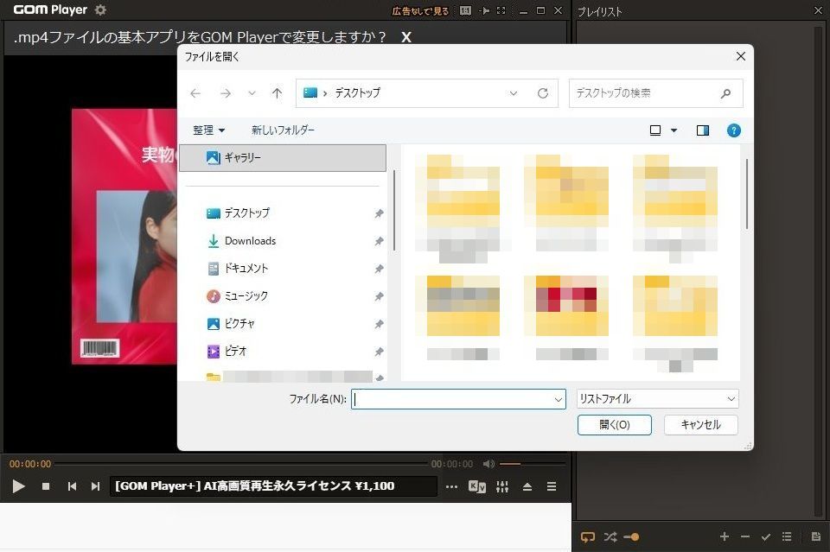Toggle the playlist repeat icon
Viewport: 830px width, 552px height.
coord(588,536)
